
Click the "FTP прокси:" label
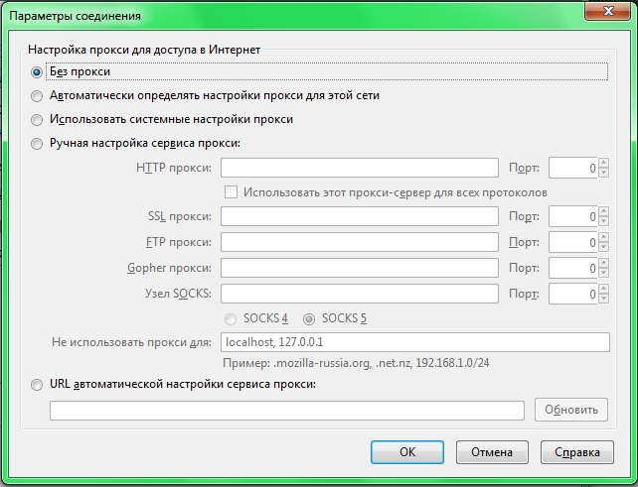[x=179, y=242]
